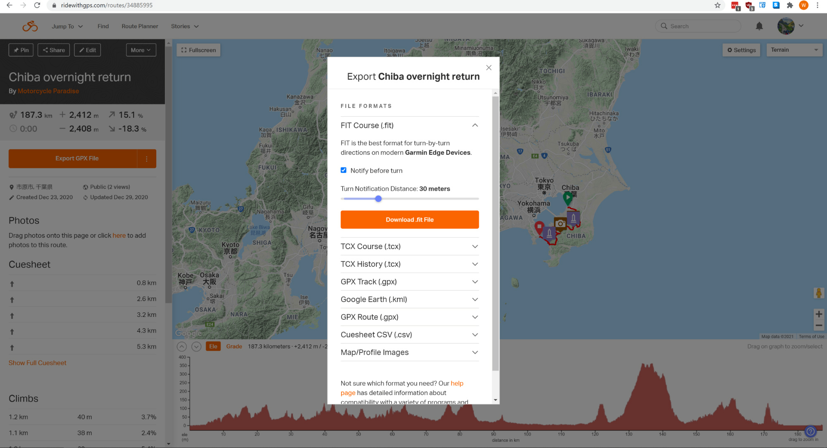Click the Ride with GPS logo icon
The image size is (827, 448).
coord(30,26)
